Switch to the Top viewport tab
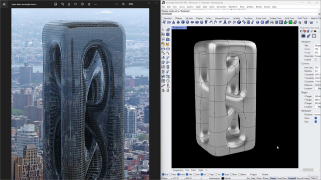This screenshot has height=180, width=321. (x=187, y=170)
